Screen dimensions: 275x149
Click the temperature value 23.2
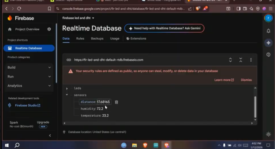pyautogui.click(x=106, y=116)
